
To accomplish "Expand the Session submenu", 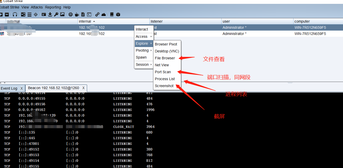I will click(x=144, y=64).
